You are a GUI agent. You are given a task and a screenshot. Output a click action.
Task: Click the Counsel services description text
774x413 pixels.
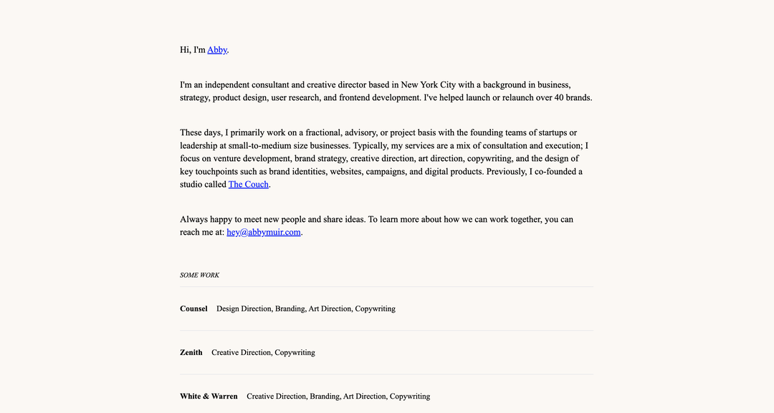[x=306, y=308]
